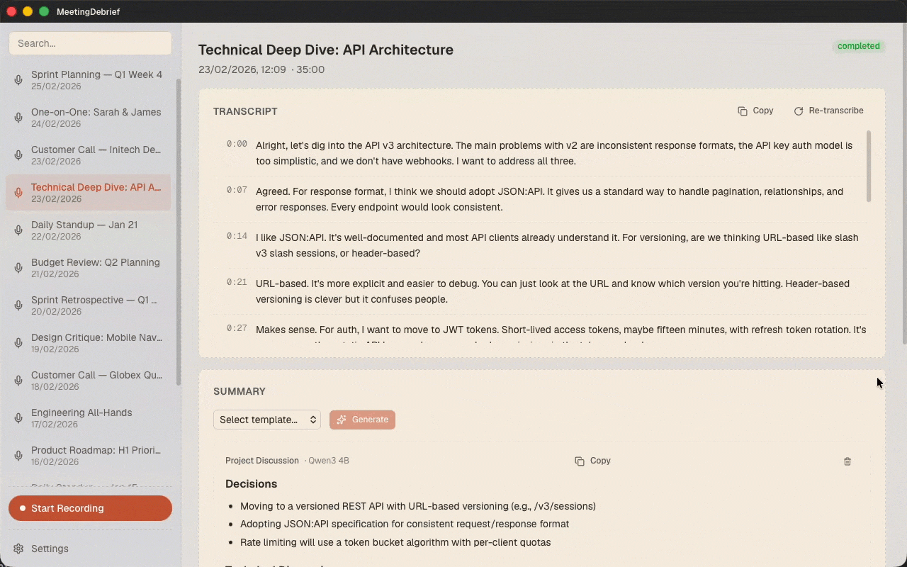Click the sparkle icon on Generate button
907x567 pixels.
point(342,420)
